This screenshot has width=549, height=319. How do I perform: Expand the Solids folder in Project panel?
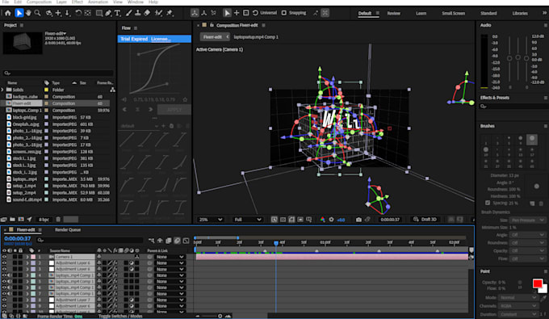coord(2,90)
